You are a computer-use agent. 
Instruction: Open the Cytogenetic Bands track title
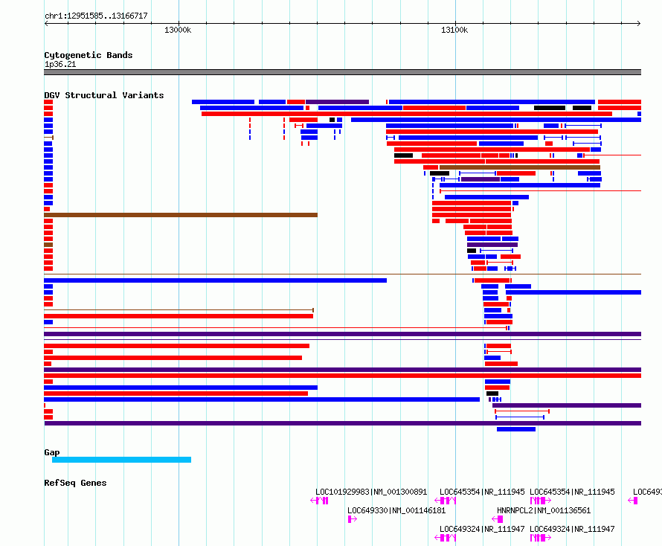coord(89,55)
